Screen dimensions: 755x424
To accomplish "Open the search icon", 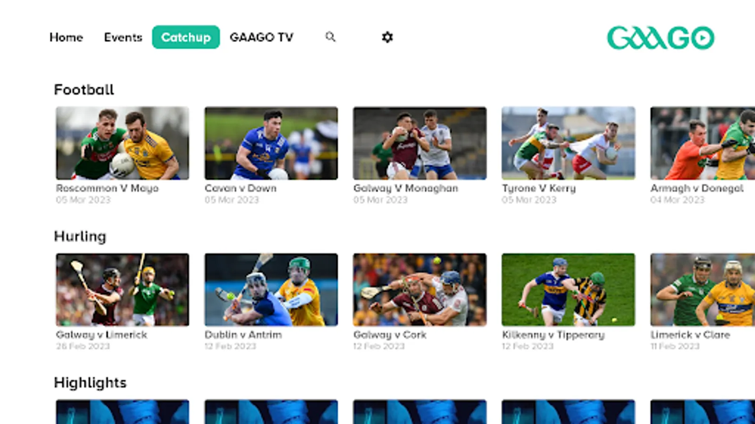I will pyautogui.click(x=330, y=37).
